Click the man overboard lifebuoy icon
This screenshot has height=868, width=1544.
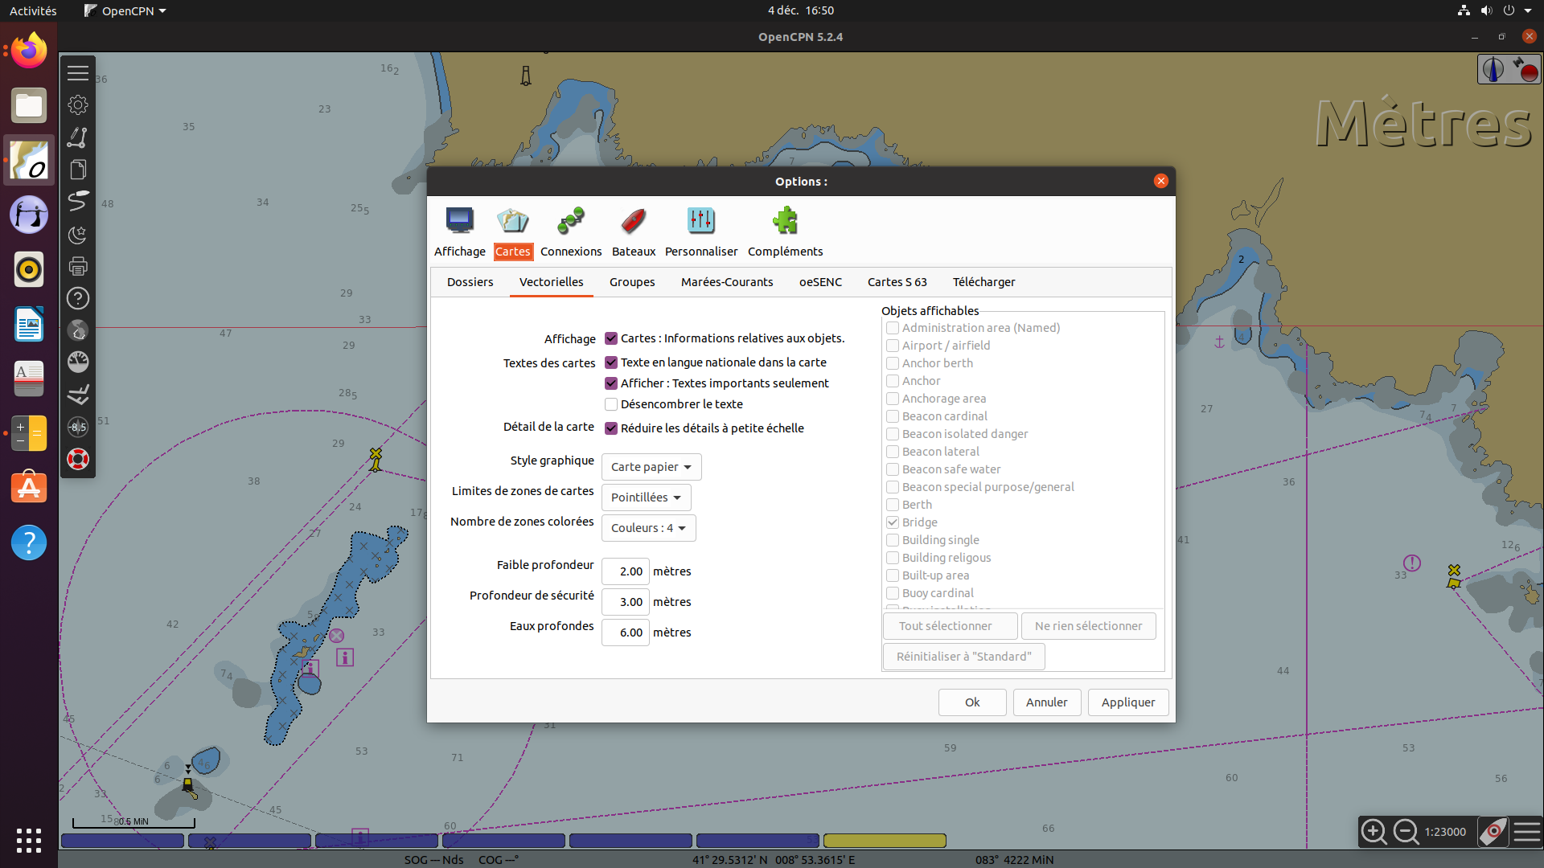(78, 459)
